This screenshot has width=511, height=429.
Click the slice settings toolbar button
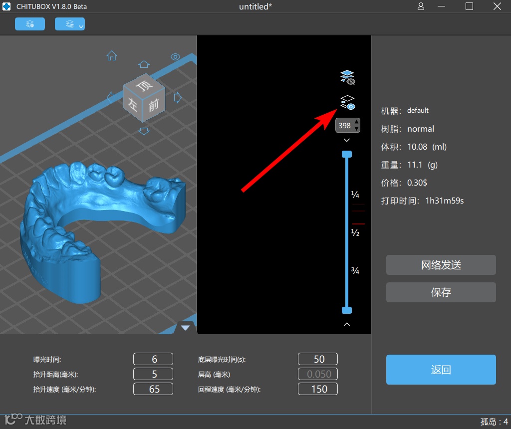[29, 24]
